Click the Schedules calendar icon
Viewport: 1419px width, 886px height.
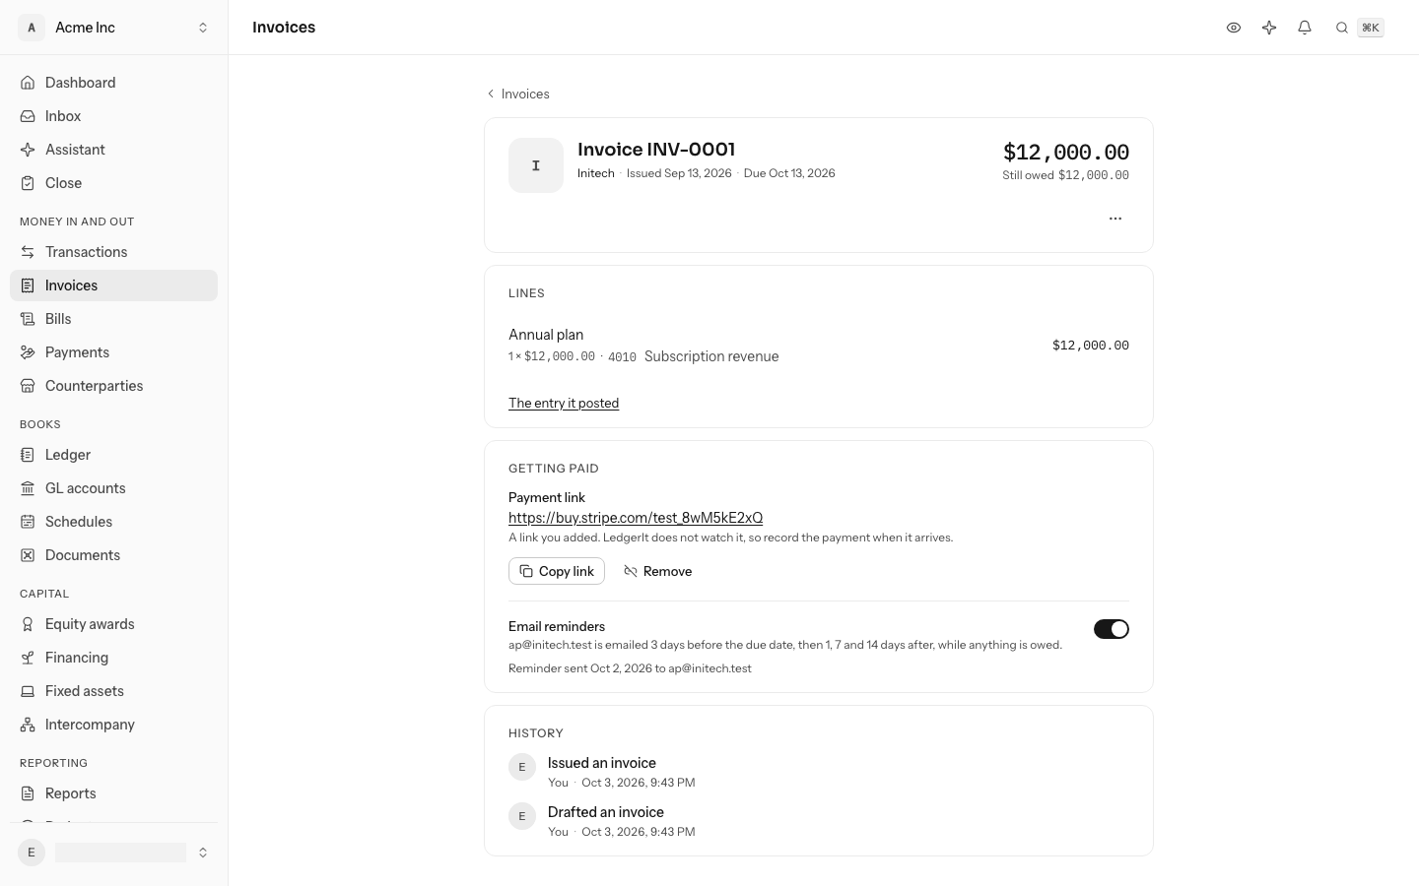[28, 522]
